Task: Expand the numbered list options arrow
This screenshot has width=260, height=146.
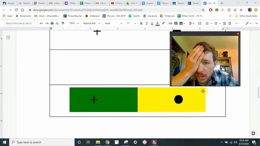Action: click(x=211, y=24)
